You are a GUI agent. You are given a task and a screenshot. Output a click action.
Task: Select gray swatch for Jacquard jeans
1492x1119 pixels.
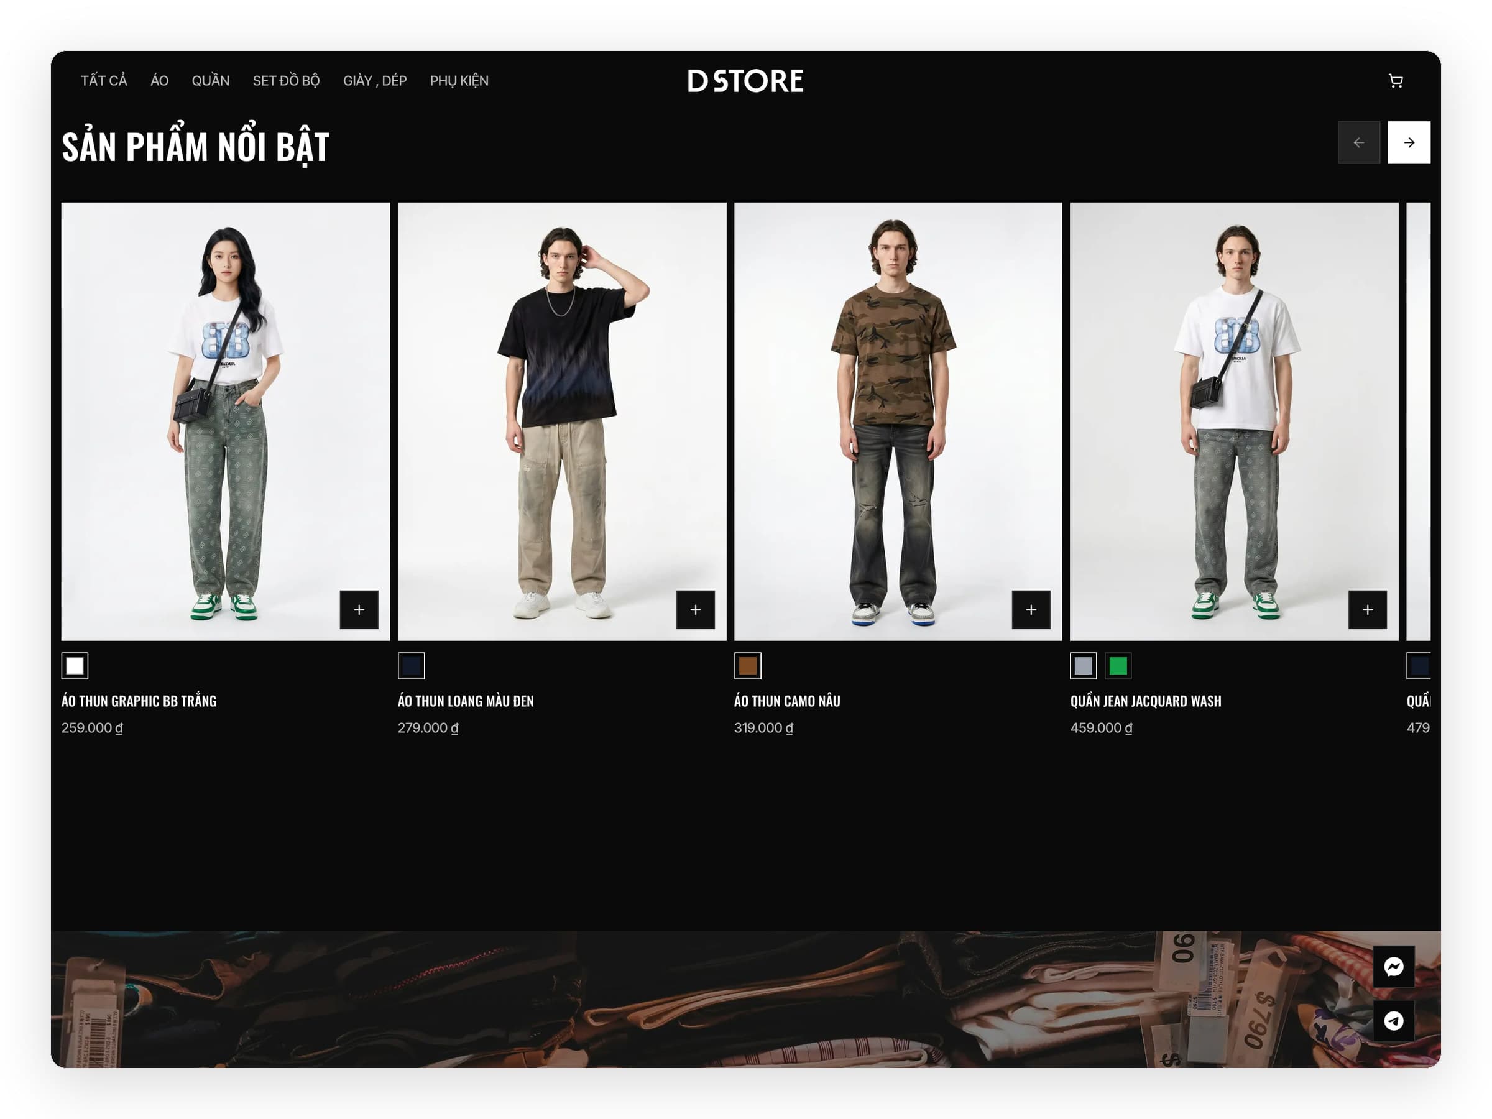point(1083,666)
